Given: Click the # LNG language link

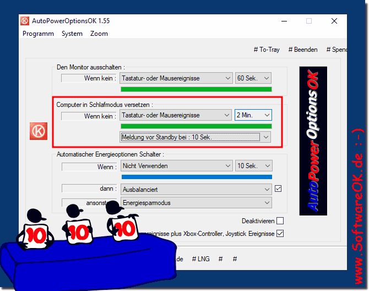Looking at the screenshot, I should [200, 259].
